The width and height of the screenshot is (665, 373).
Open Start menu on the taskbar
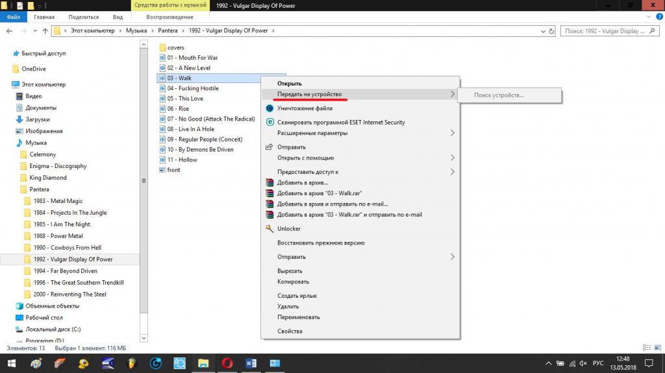(12, 363)
